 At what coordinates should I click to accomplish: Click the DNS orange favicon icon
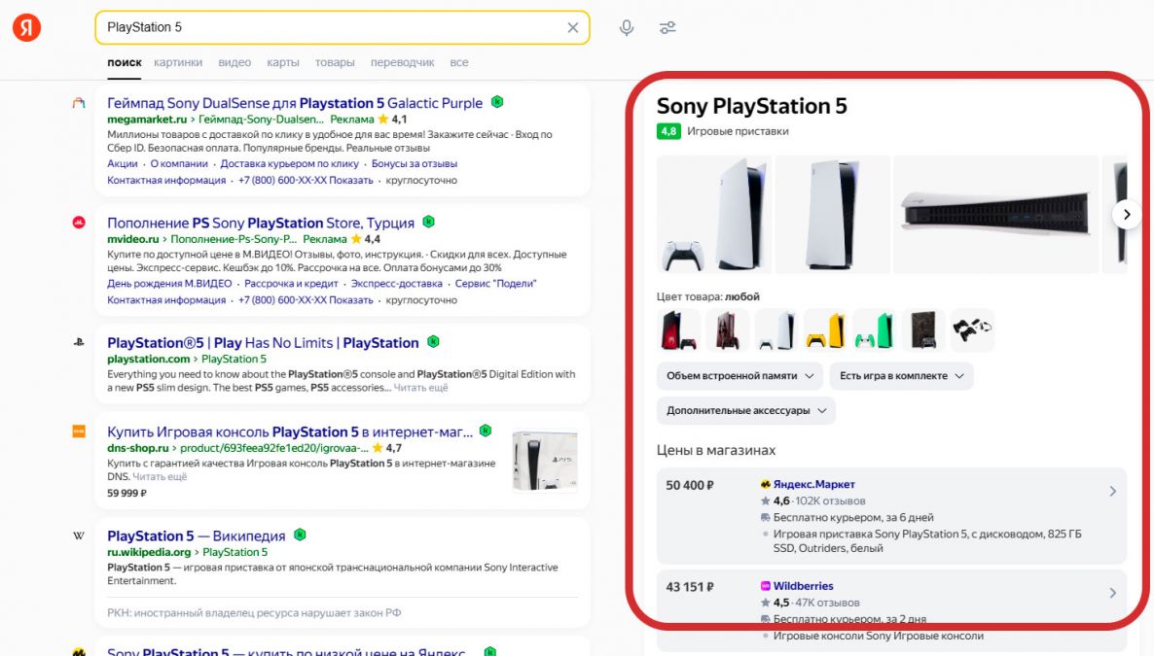79,431
